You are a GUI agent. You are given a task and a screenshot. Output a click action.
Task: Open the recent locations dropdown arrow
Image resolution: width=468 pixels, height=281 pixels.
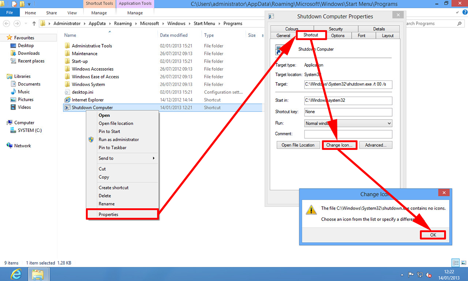(x=26, y=23)
